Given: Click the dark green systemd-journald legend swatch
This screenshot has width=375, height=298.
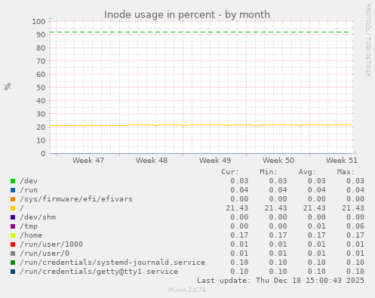Looking at the screenshot, I should coord(13,263).
